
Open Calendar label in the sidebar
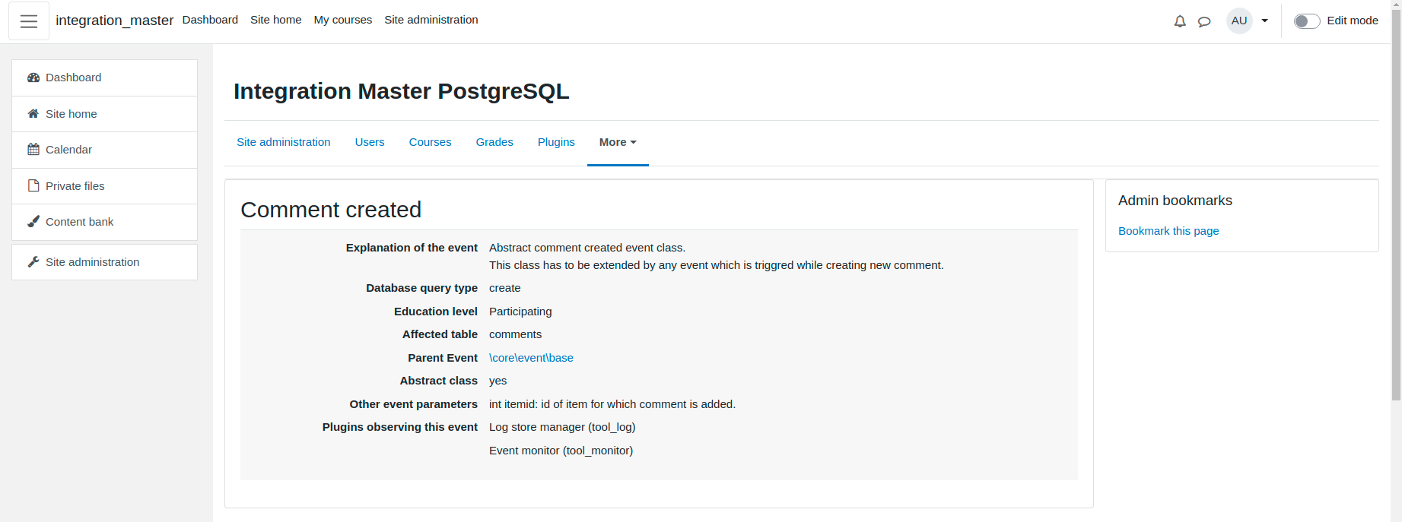pos(68,150)
